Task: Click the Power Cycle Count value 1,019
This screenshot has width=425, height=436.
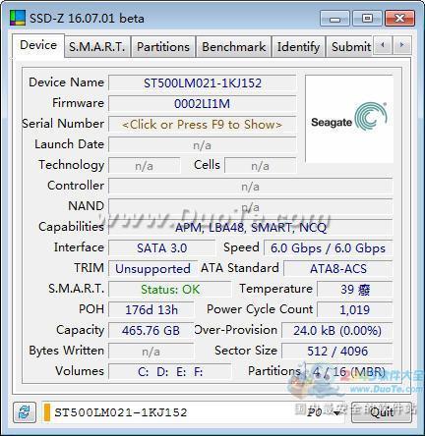Action: [355, 309]
